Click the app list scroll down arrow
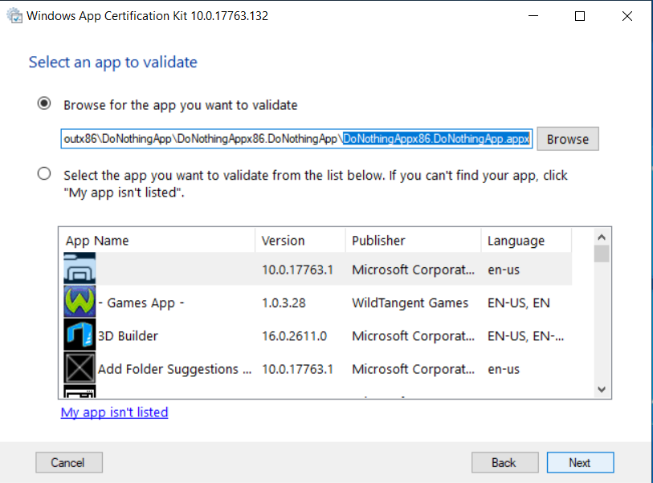 tap(602, 389)
